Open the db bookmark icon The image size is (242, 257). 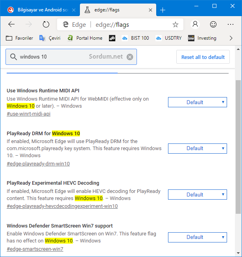point(112,38)
